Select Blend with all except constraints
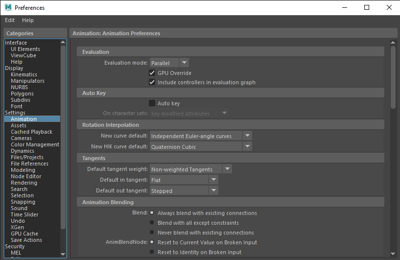The width and height of the screenshot is (400, 260). (152, 222)
